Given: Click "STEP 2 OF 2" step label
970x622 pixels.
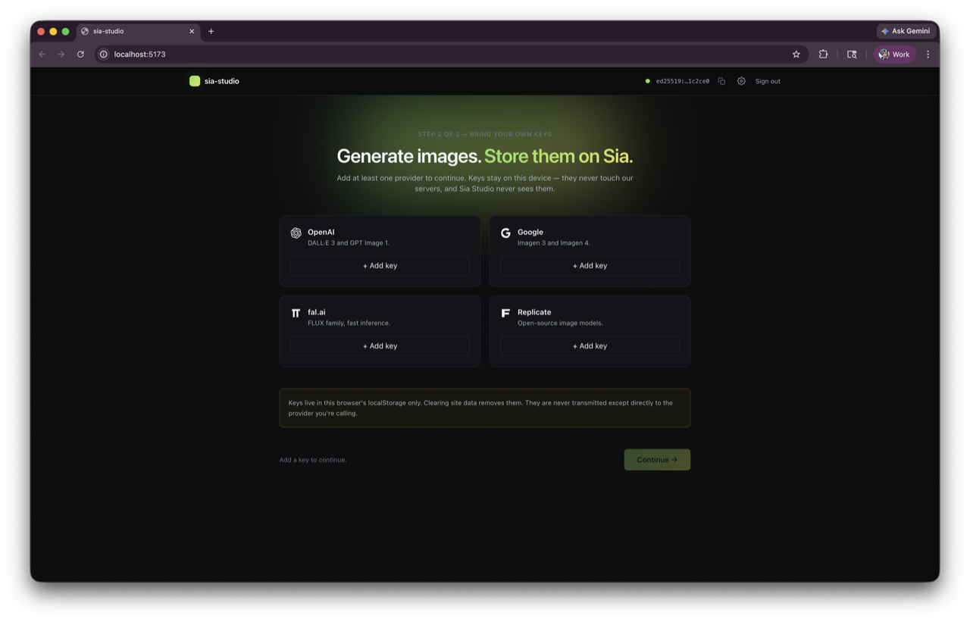Looking at the screenshot, I should tap(438, 134).
